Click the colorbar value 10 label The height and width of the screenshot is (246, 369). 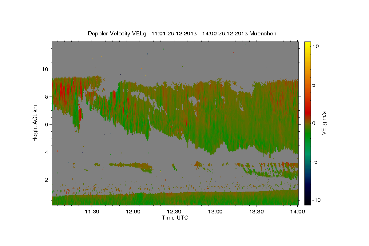[x=315, y=46]
